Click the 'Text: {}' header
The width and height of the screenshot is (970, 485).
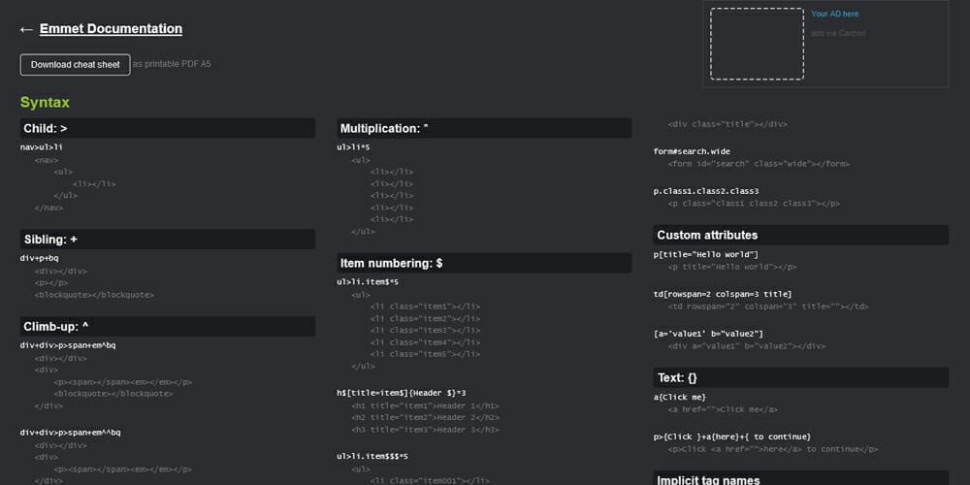(x=800, y=377)
